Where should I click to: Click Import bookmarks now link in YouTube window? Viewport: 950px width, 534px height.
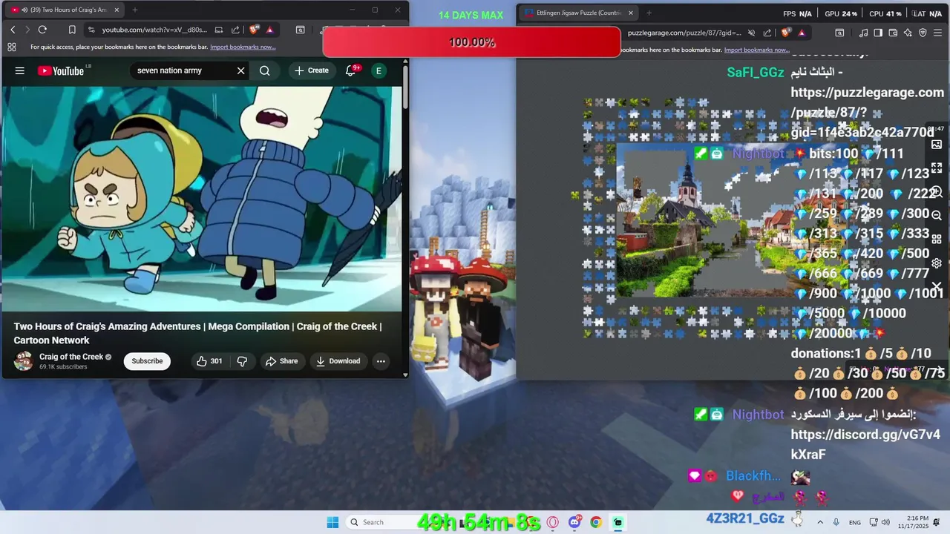point(243,47)
